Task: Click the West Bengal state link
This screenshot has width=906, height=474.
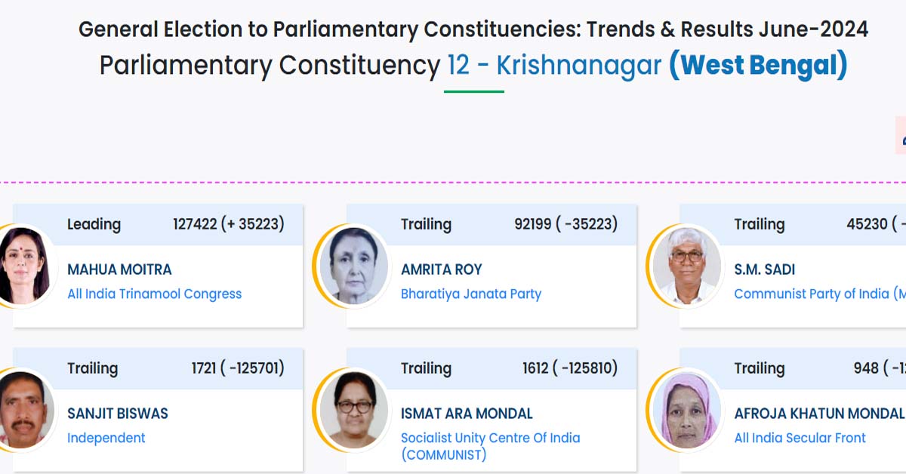Action: click(x=758, y=66)
